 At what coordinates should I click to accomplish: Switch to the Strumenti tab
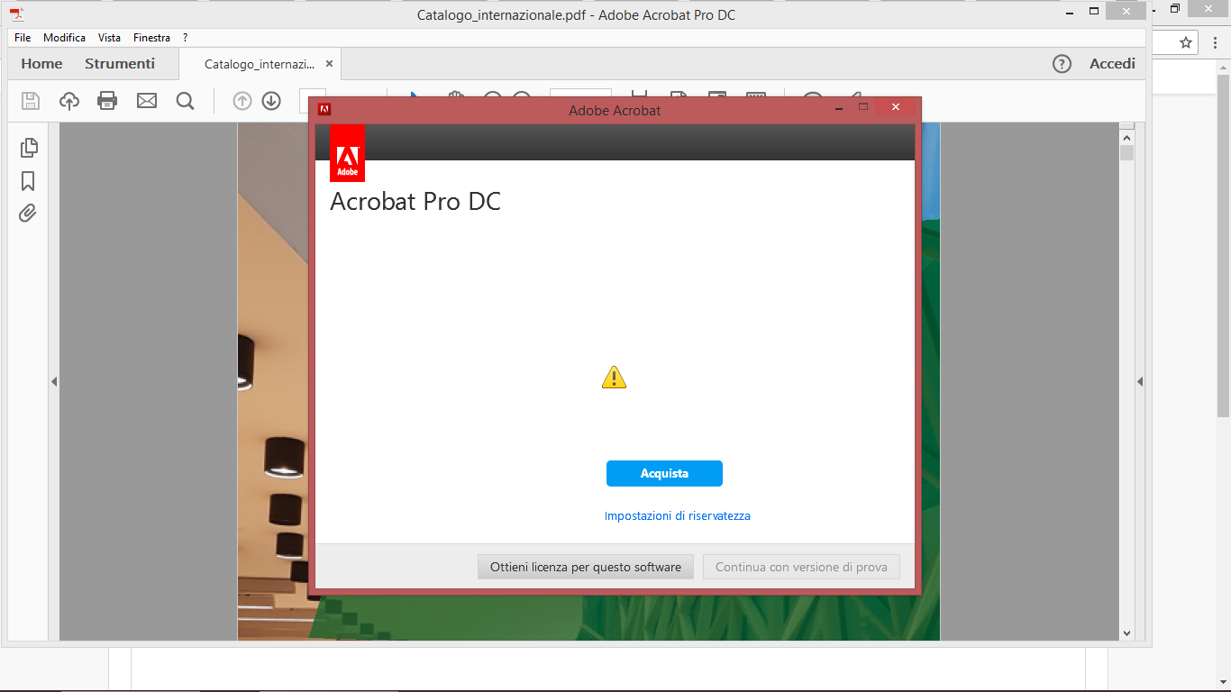[120, 64]
